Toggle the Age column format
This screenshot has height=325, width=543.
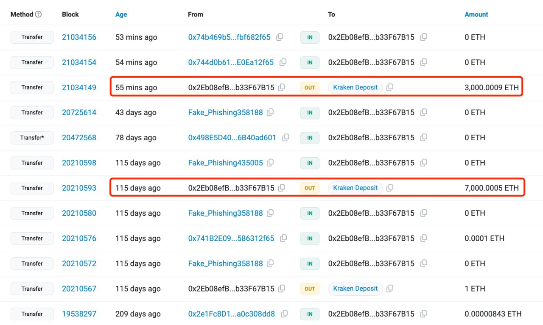(x=121, y=14)
